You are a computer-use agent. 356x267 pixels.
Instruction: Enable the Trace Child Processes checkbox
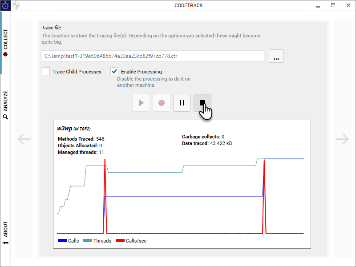tap(46, 71)
